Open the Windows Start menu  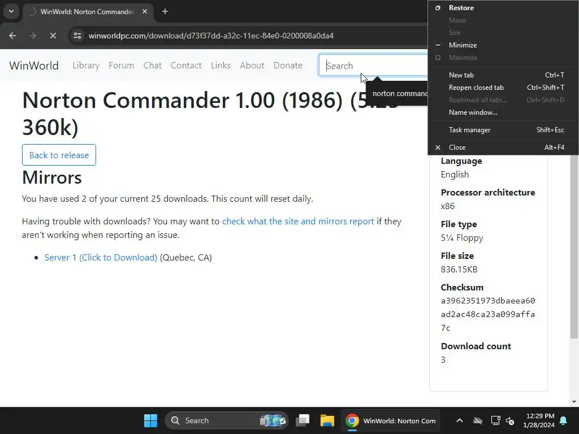coord(150,420)
